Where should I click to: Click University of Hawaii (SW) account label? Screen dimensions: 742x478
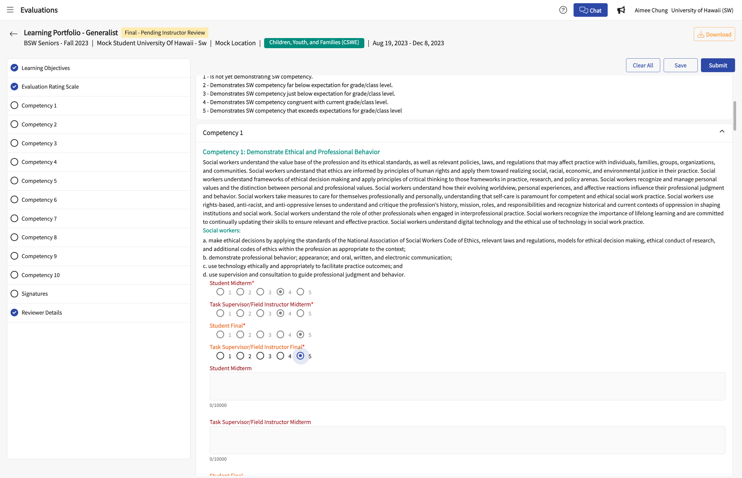pos(702,10)
